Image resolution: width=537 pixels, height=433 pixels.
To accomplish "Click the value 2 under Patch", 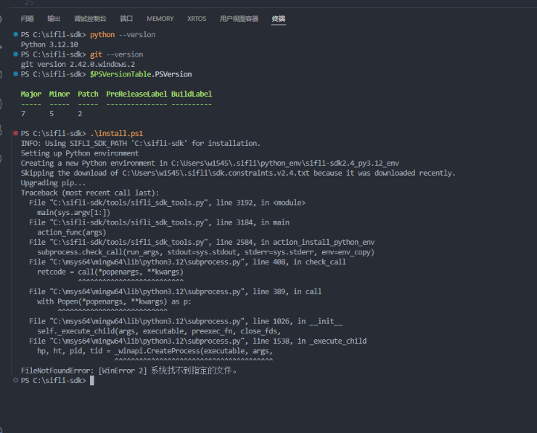I will 80,114.
